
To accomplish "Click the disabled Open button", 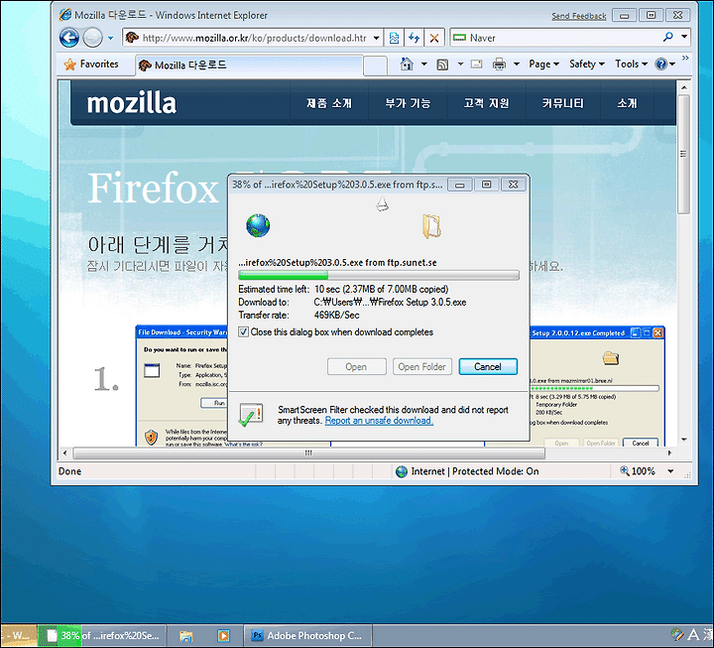I will coord(356,367).
